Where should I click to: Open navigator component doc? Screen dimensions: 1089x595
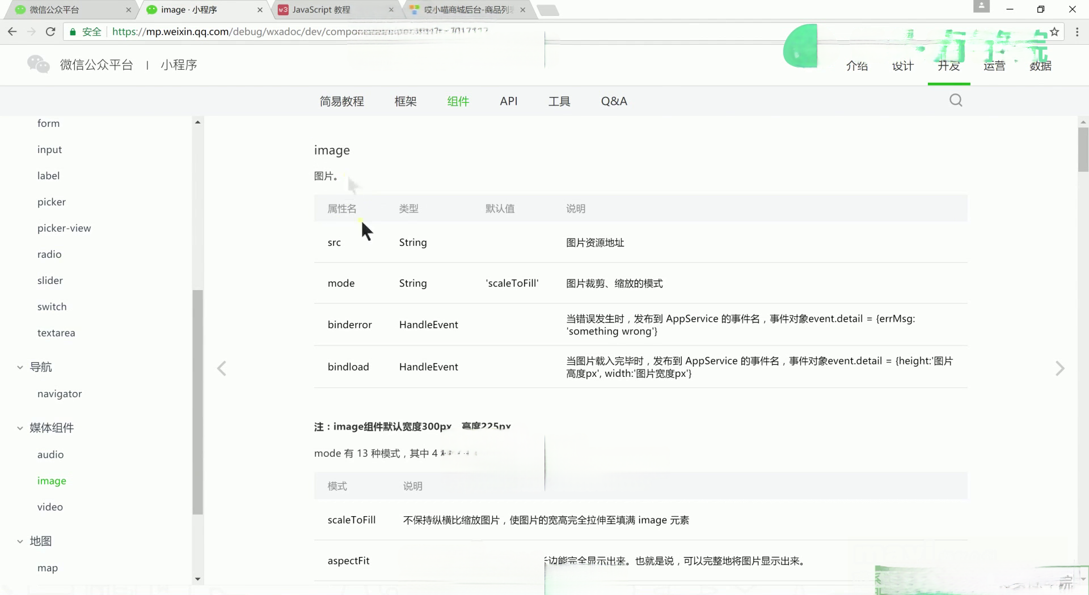coord(60,393)
